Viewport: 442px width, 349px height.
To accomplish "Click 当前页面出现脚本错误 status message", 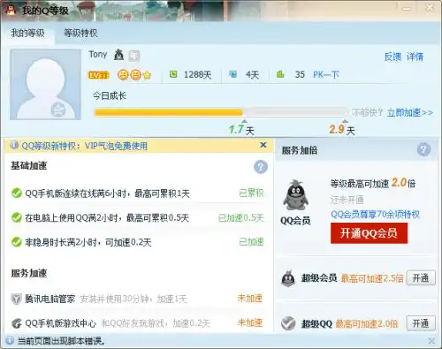I will (x=61, y=341).
